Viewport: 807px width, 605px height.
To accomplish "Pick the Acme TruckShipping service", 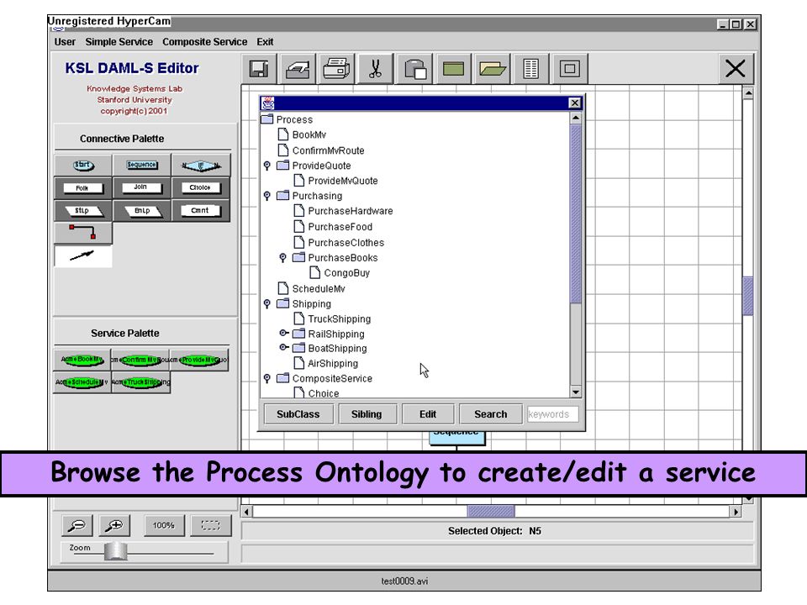I will coord(140,382).
